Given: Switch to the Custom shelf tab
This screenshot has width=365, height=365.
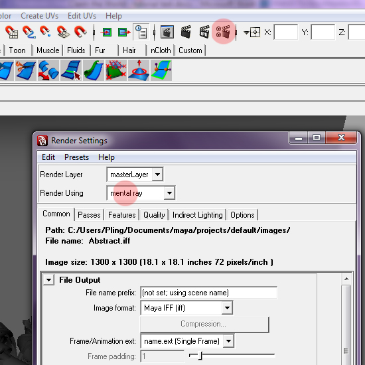Looking at the screenshot, I should 190,50.
